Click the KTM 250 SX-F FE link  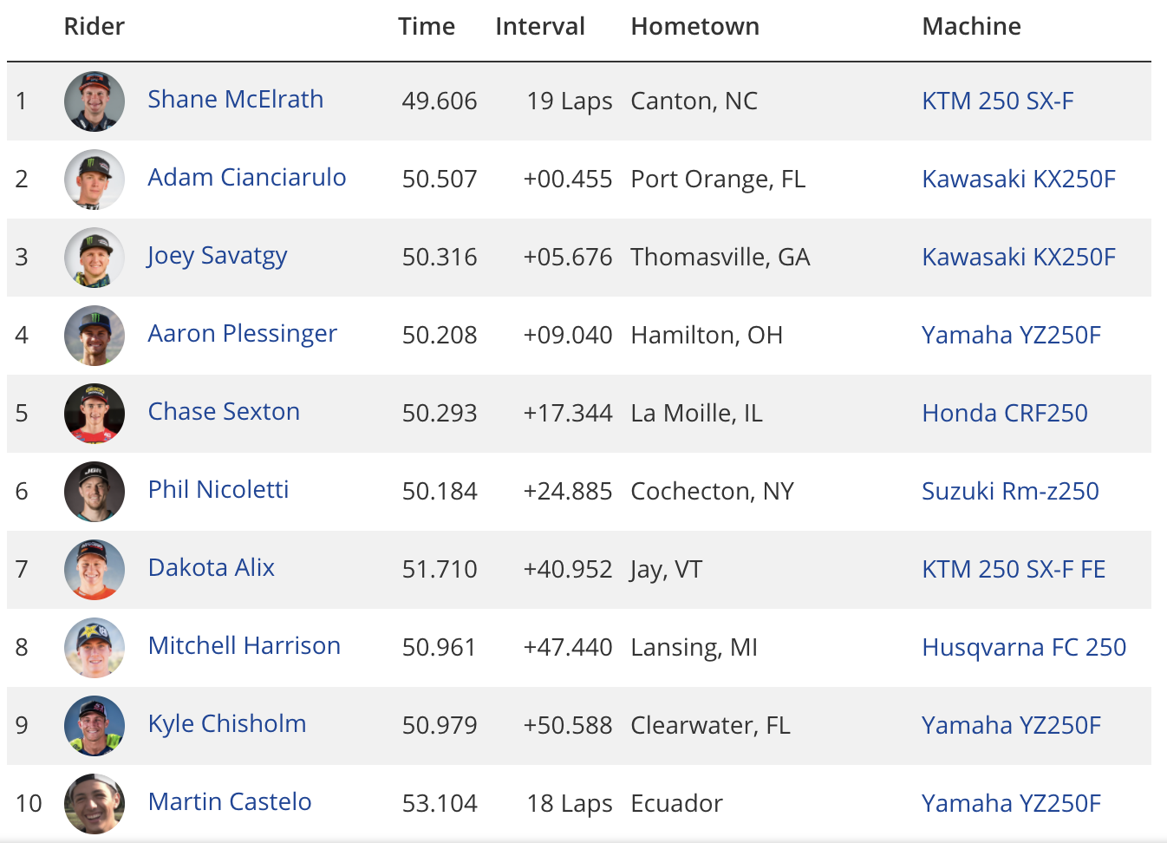[x=1014, y=570]
